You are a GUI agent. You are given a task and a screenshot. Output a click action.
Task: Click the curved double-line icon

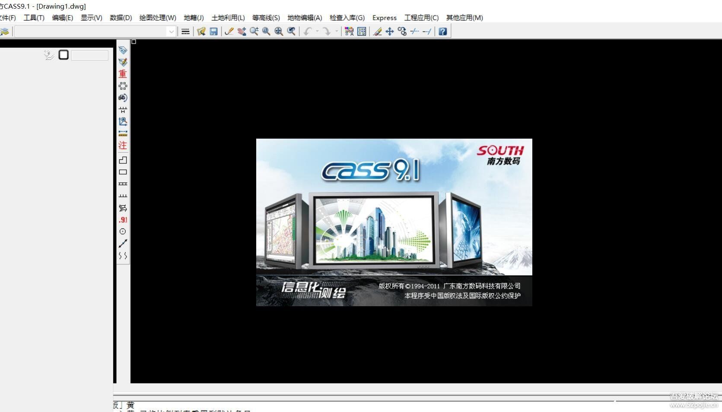[x=123, y=256]
